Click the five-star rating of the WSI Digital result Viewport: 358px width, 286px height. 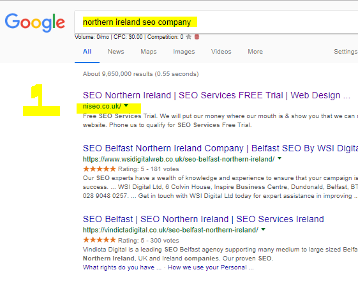click(x=100, y=169)
